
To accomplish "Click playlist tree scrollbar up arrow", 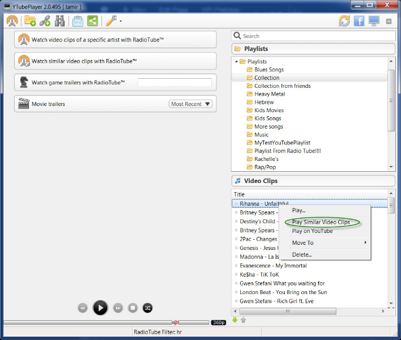I will coord(391,61).
